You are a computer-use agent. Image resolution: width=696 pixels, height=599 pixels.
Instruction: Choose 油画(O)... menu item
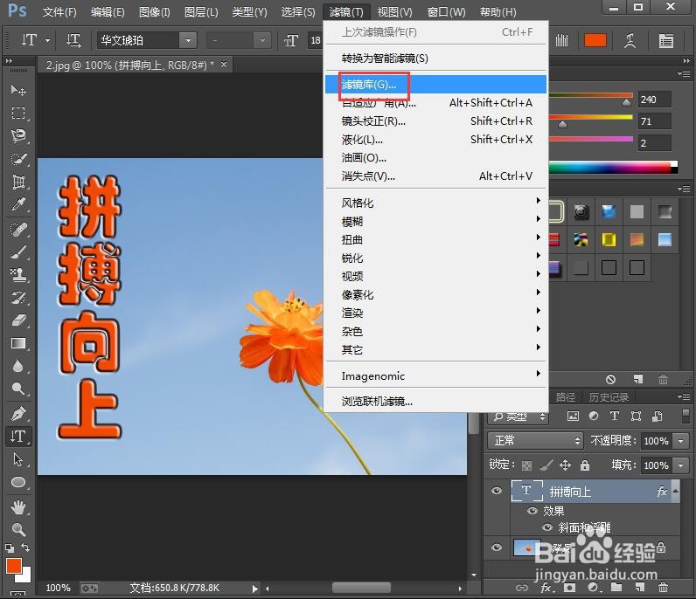pyautogui.click(x=436, y=157)
